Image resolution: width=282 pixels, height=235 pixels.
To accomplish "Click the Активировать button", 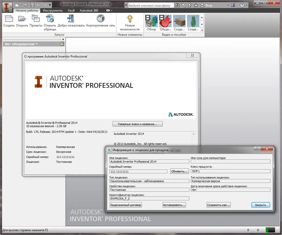I will coord(174,205).
